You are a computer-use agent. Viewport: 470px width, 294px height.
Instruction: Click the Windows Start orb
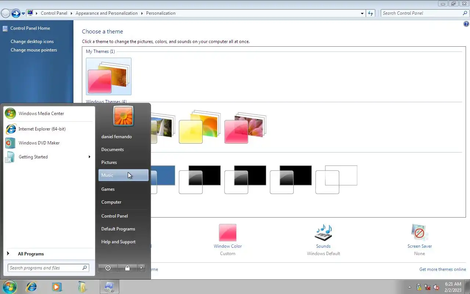point(10,287)
